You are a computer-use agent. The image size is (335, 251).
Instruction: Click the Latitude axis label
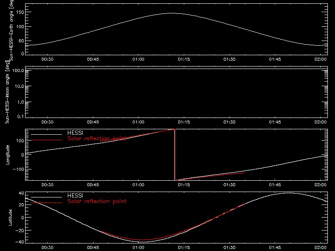pos(10,218)
